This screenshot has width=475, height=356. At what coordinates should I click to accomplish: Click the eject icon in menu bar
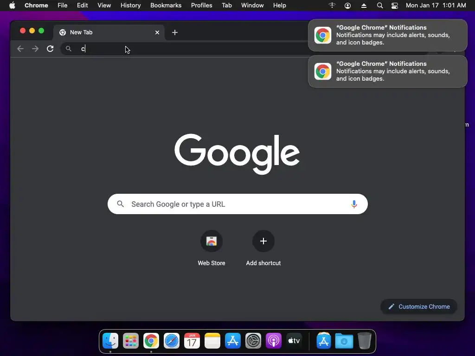pyautogui.click(x=364, y=6)
